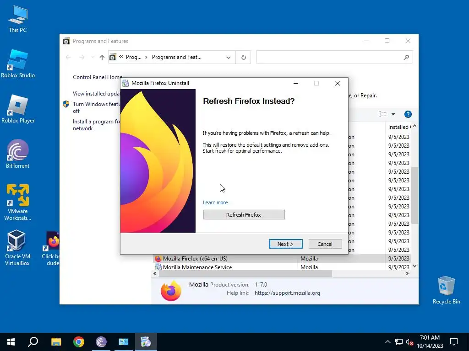469x351 pixels.
Task: Open the Learn more link
Action: (x=215, y=202)
